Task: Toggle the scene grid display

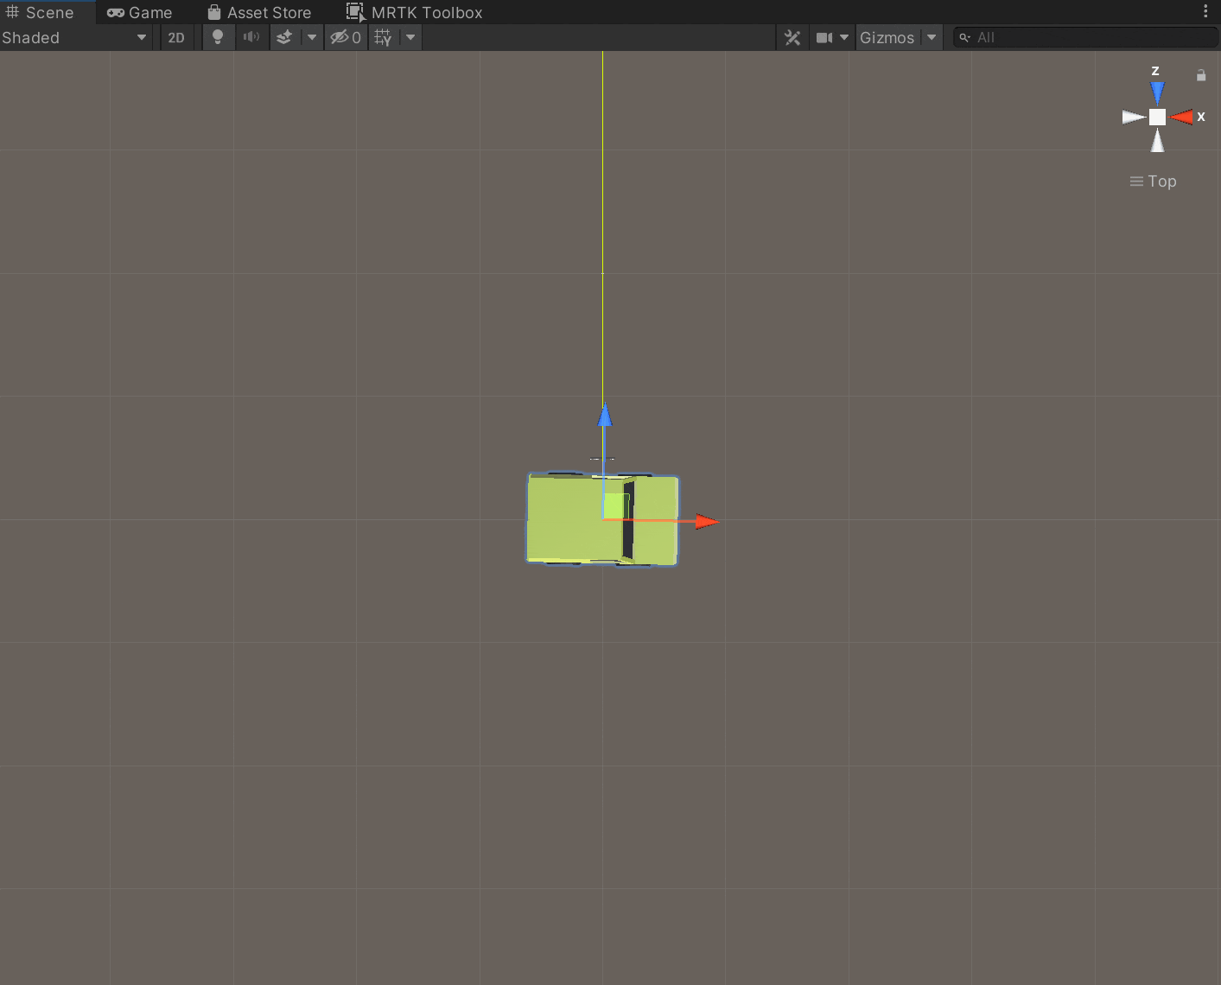Action: click(x=383, y=37)
